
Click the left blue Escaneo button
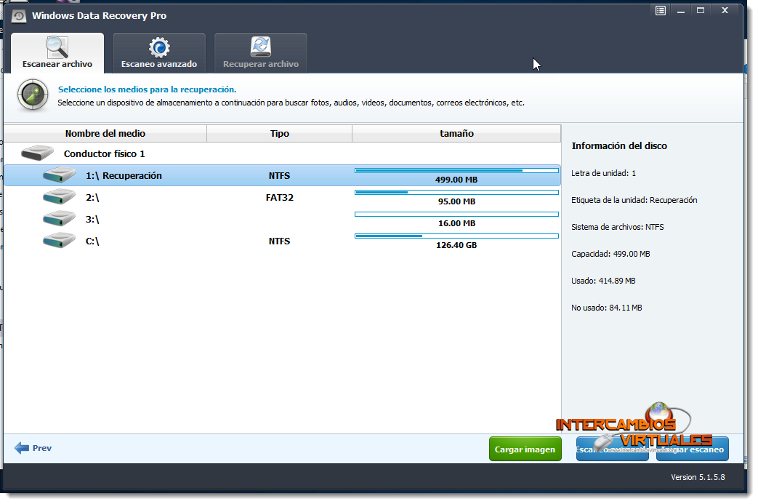[612, 449]
